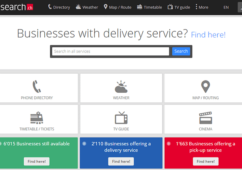Click the Phone Directory handset icon
The image size is (242, 170).
pos(37,87)
